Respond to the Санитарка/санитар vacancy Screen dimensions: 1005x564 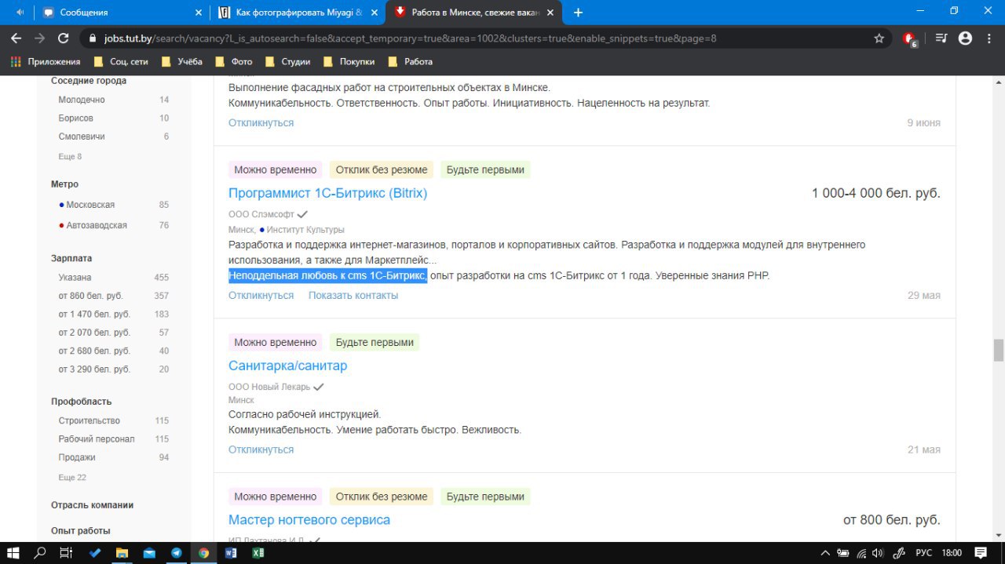click(261, 449)
